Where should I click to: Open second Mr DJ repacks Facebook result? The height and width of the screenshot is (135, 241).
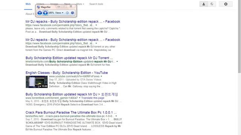[x=73, y=40]
